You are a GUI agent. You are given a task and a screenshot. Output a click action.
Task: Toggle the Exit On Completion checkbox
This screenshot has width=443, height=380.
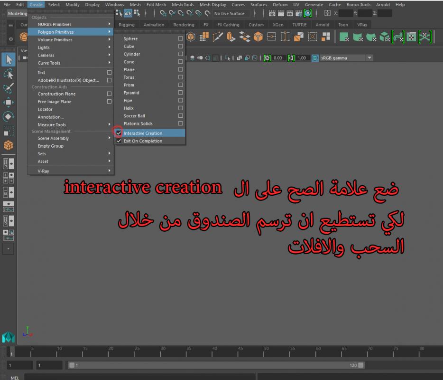click(x=119, y=141)
